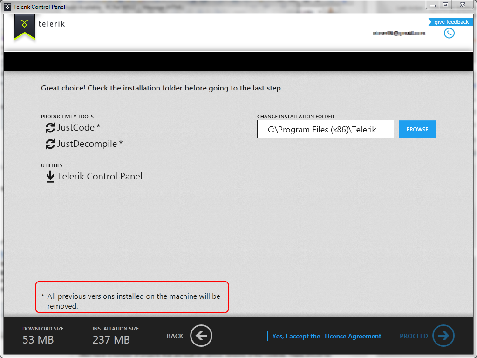Click the 'Yes, I accept the' text

point(296,336)
